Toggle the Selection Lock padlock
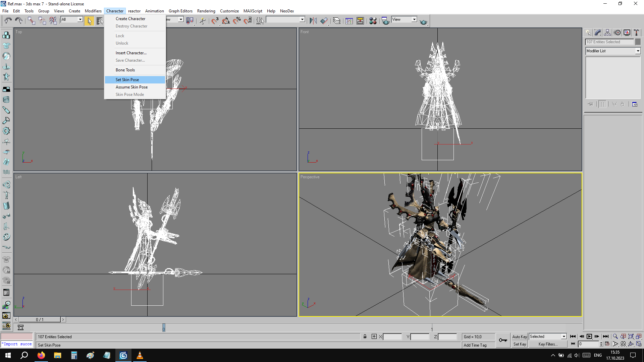The image size is (644, 362). point(365,337)
